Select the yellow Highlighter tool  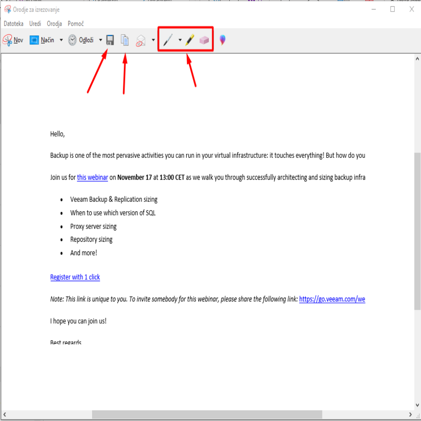(x=189, y=40)
